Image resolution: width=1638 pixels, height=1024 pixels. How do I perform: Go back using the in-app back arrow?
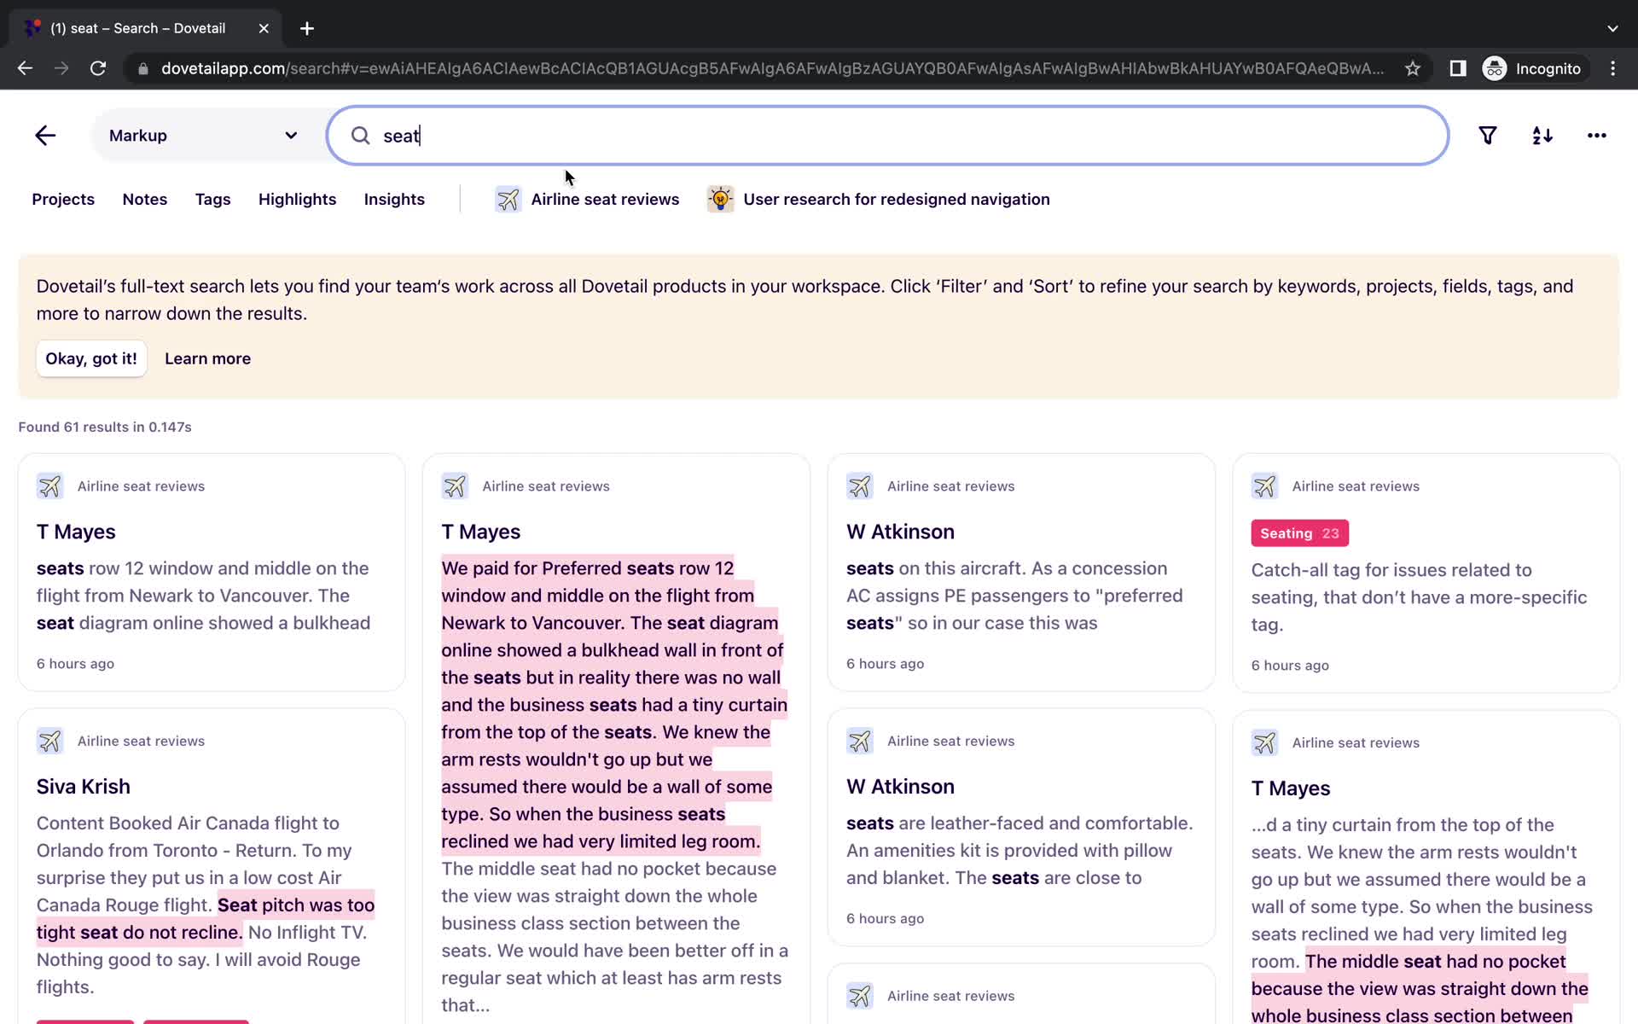tap(45, 136)
